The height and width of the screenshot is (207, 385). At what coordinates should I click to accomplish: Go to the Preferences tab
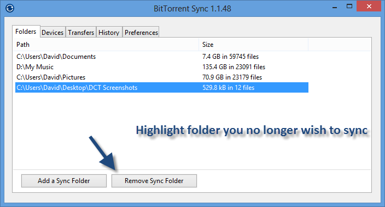click(141, 32)
